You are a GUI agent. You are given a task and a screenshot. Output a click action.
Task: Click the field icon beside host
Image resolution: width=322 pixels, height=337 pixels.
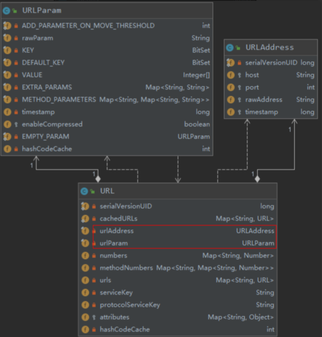click(231, 75)
